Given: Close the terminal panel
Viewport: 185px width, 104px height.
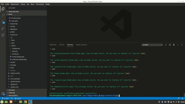Looking at the screenshot, I should 182,45.
